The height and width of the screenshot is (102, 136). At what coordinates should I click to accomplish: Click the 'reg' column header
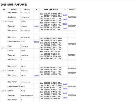click(x=4, y=9)
